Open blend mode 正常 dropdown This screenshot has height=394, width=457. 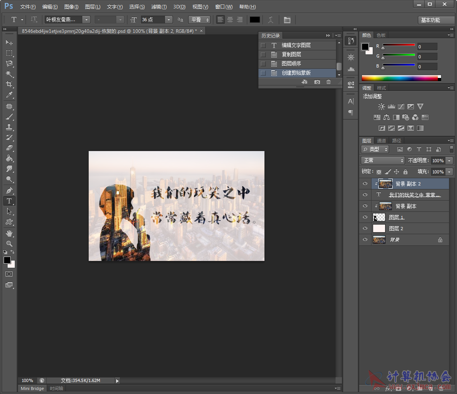point(383,160)
